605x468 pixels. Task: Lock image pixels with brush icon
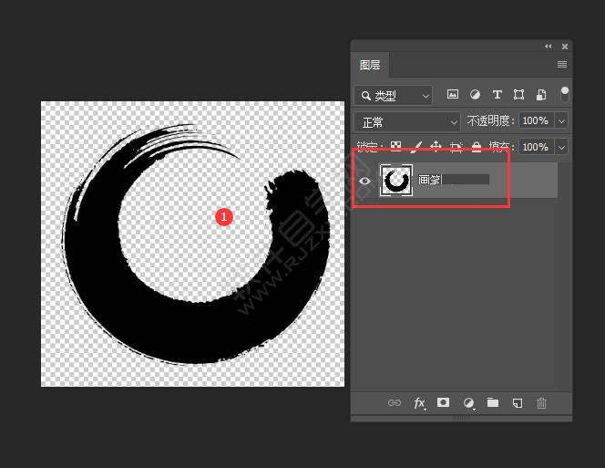click(x=415, y=147)
